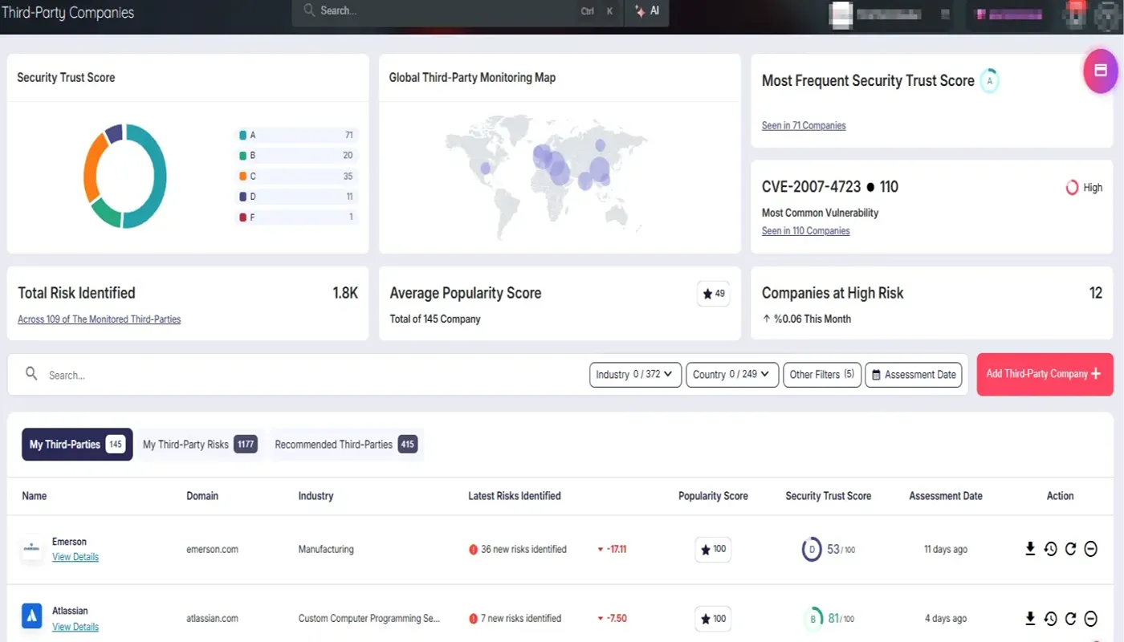Expand the Country filter dropdown
1124x642 pixels.
731,375
